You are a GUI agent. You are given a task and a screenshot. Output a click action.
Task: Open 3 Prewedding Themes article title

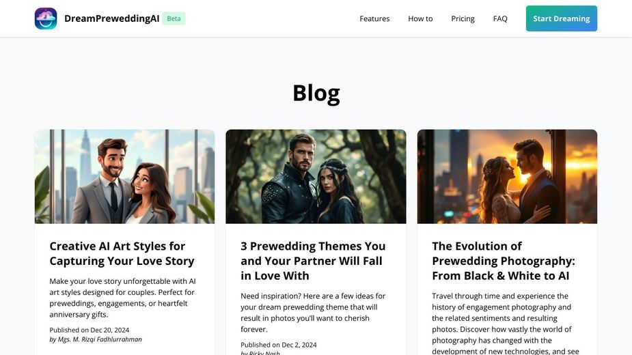point(313,261)
